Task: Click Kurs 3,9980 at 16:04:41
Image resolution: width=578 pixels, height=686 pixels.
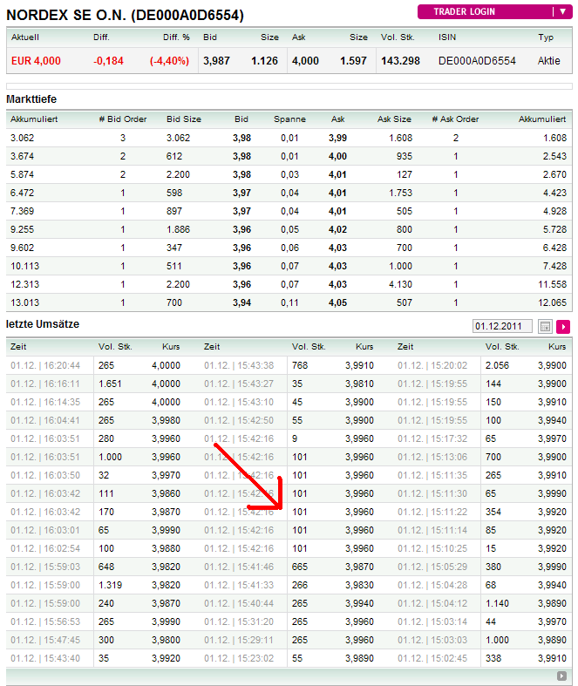Action: [166, 420]
